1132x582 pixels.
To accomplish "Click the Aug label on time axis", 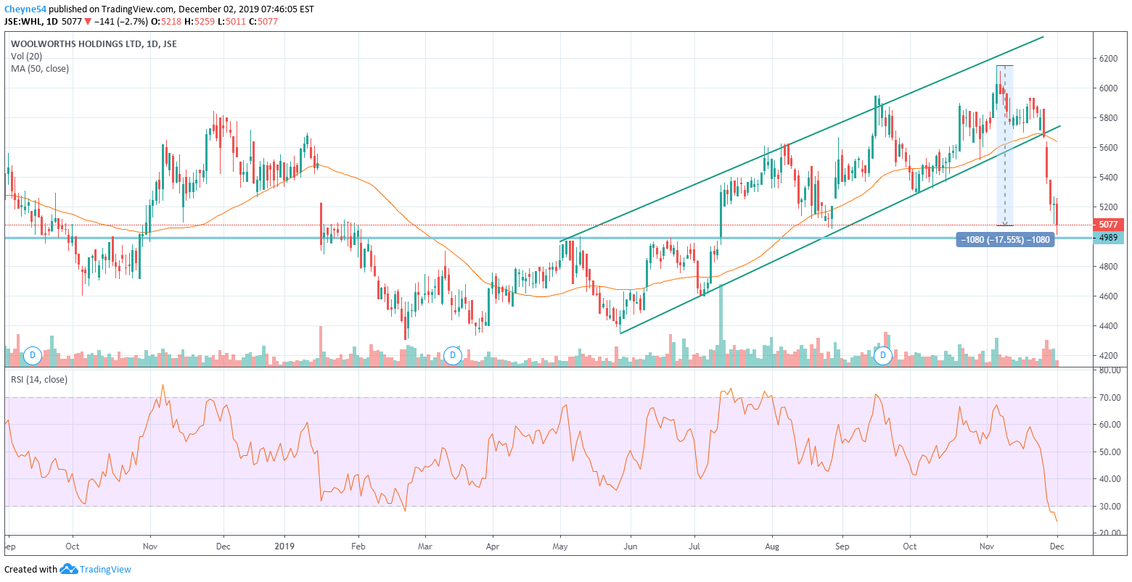I will tap(772, 546).
